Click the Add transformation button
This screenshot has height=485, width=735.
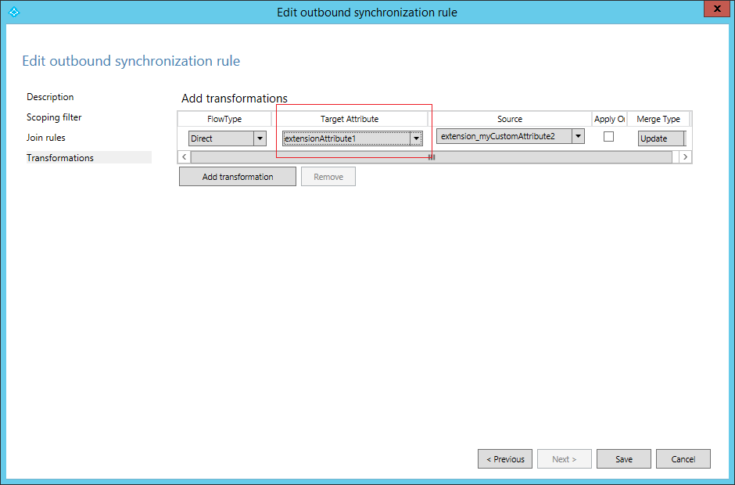click(237, 176)
